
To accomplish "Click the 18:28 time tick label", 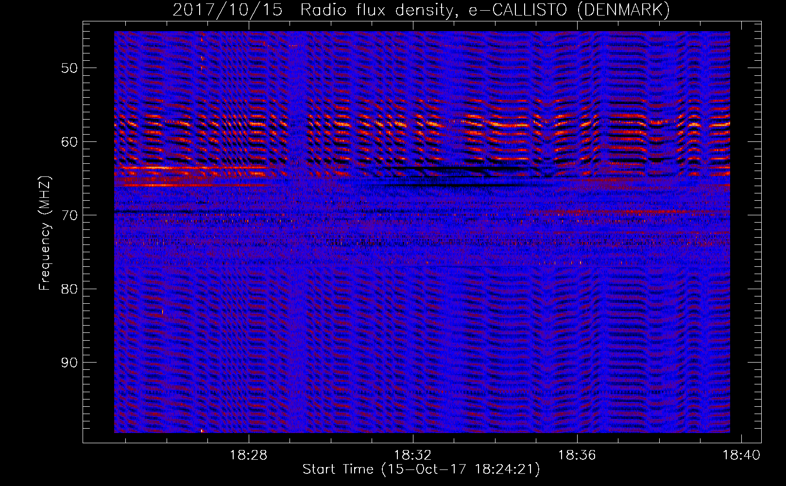I will click(x=249, y=455).
